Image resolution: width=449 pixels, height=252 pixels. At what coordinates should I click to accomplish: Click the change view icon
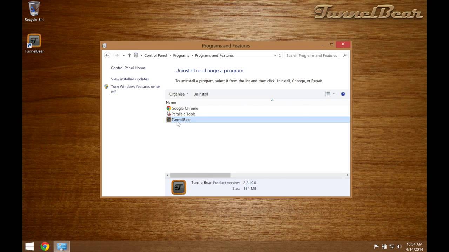click(327, 94)
